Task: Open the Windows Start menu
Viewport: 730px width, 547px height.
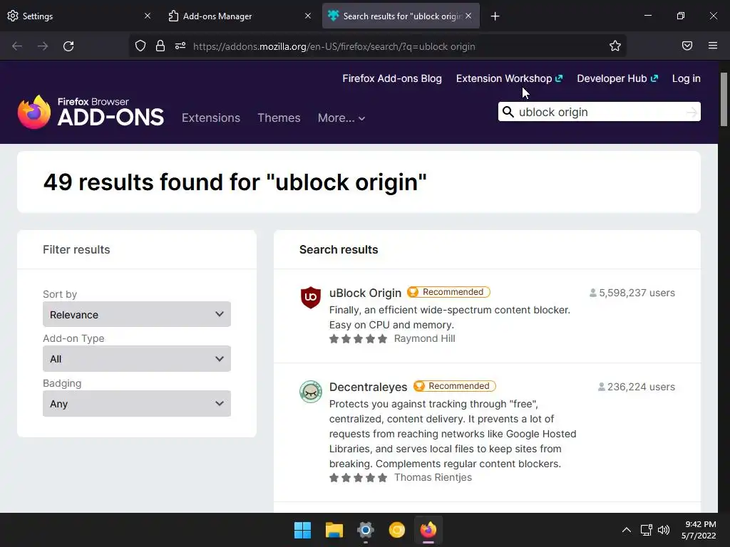Action: click(x=302, y=530)
